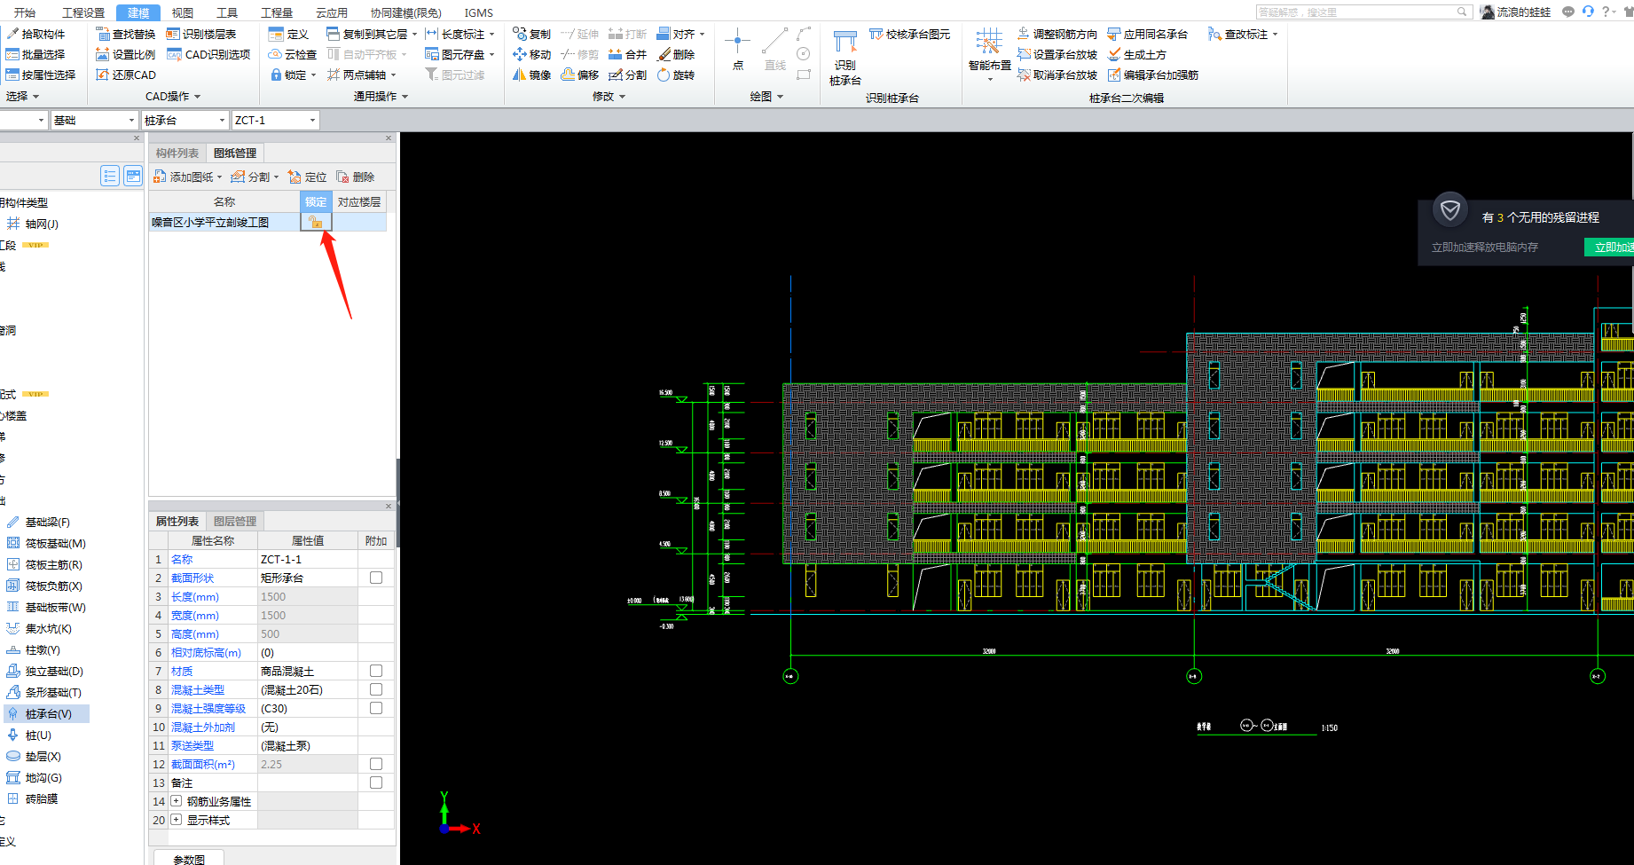Image resolution: width=1634 pixels, height=865 pixels.
Task: Click the 添加图纸 button
Action: (187, 177)
